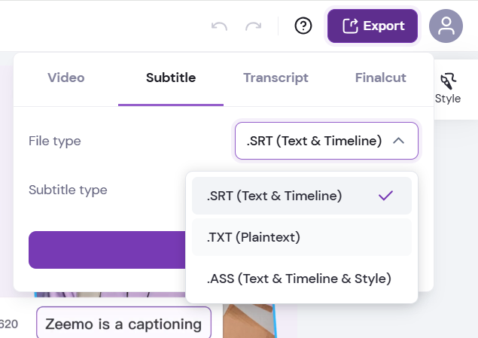Click the Subtitle type label
This screenshot has height=338, width=478.
[68, 190]
